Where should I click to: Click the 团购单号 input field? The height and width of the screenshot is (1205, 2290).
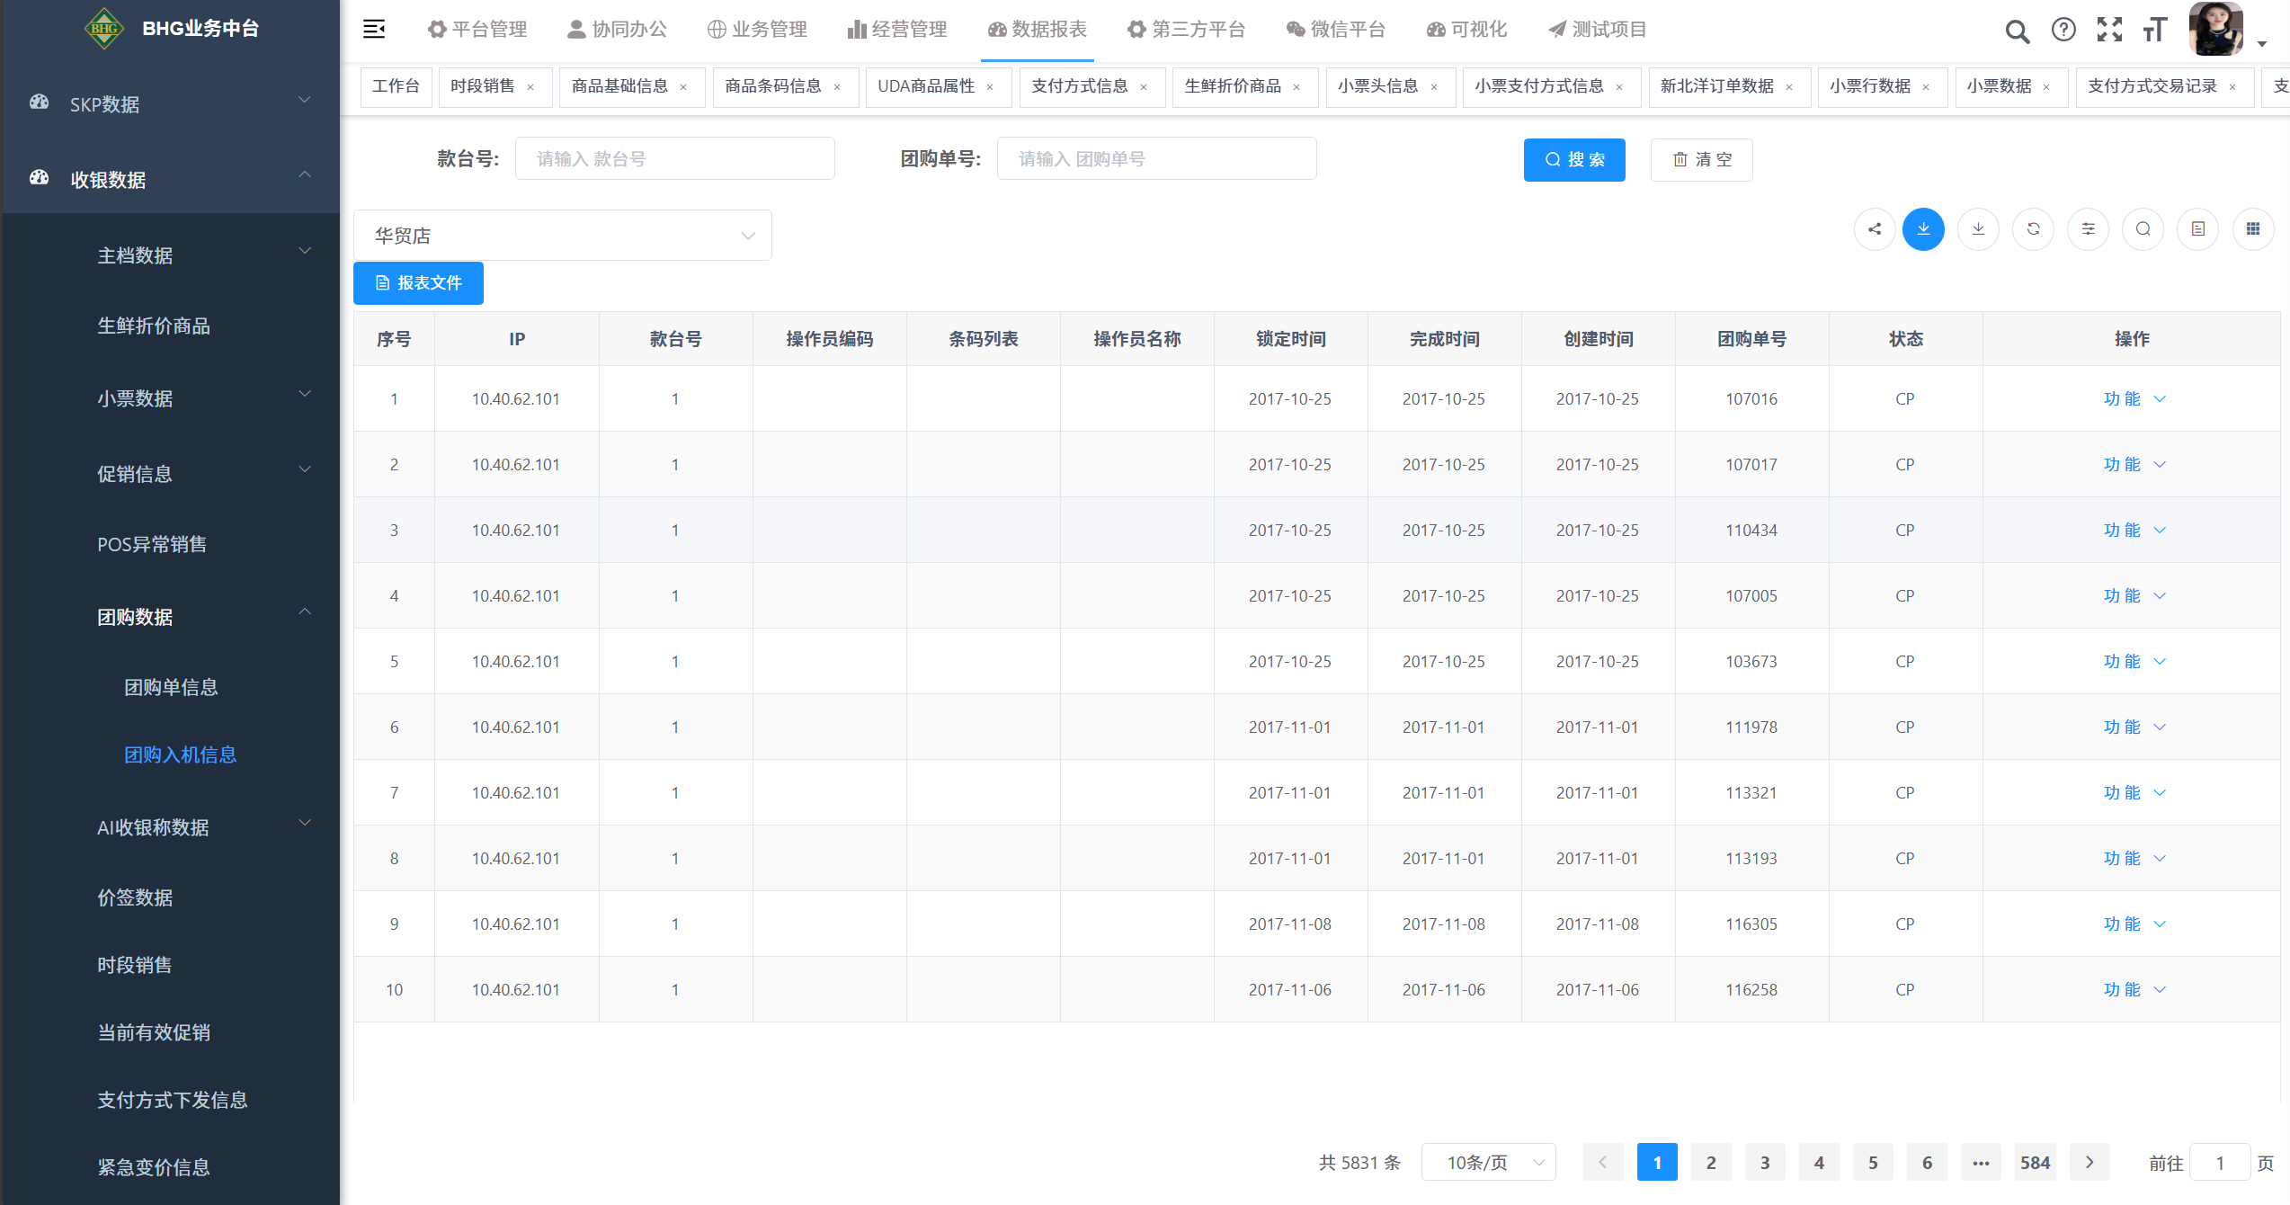(x=1156, y=159)
